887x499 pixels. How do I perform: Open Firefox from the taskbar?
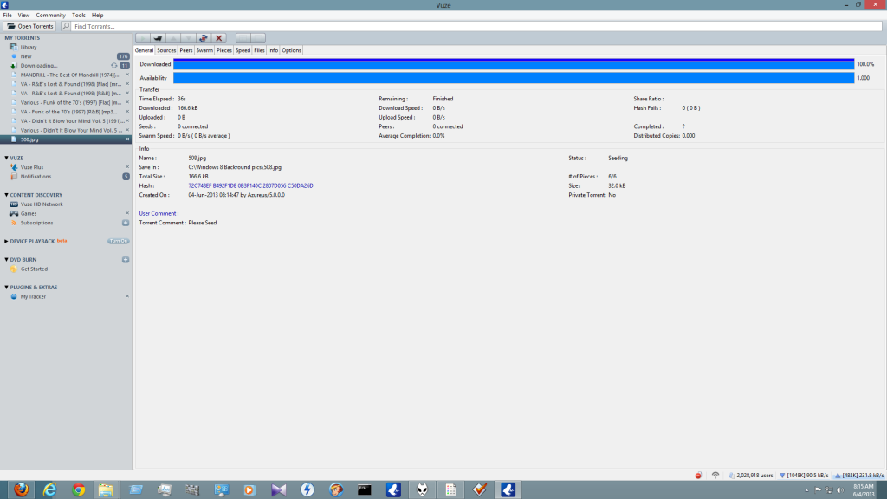tap(21, 489)
